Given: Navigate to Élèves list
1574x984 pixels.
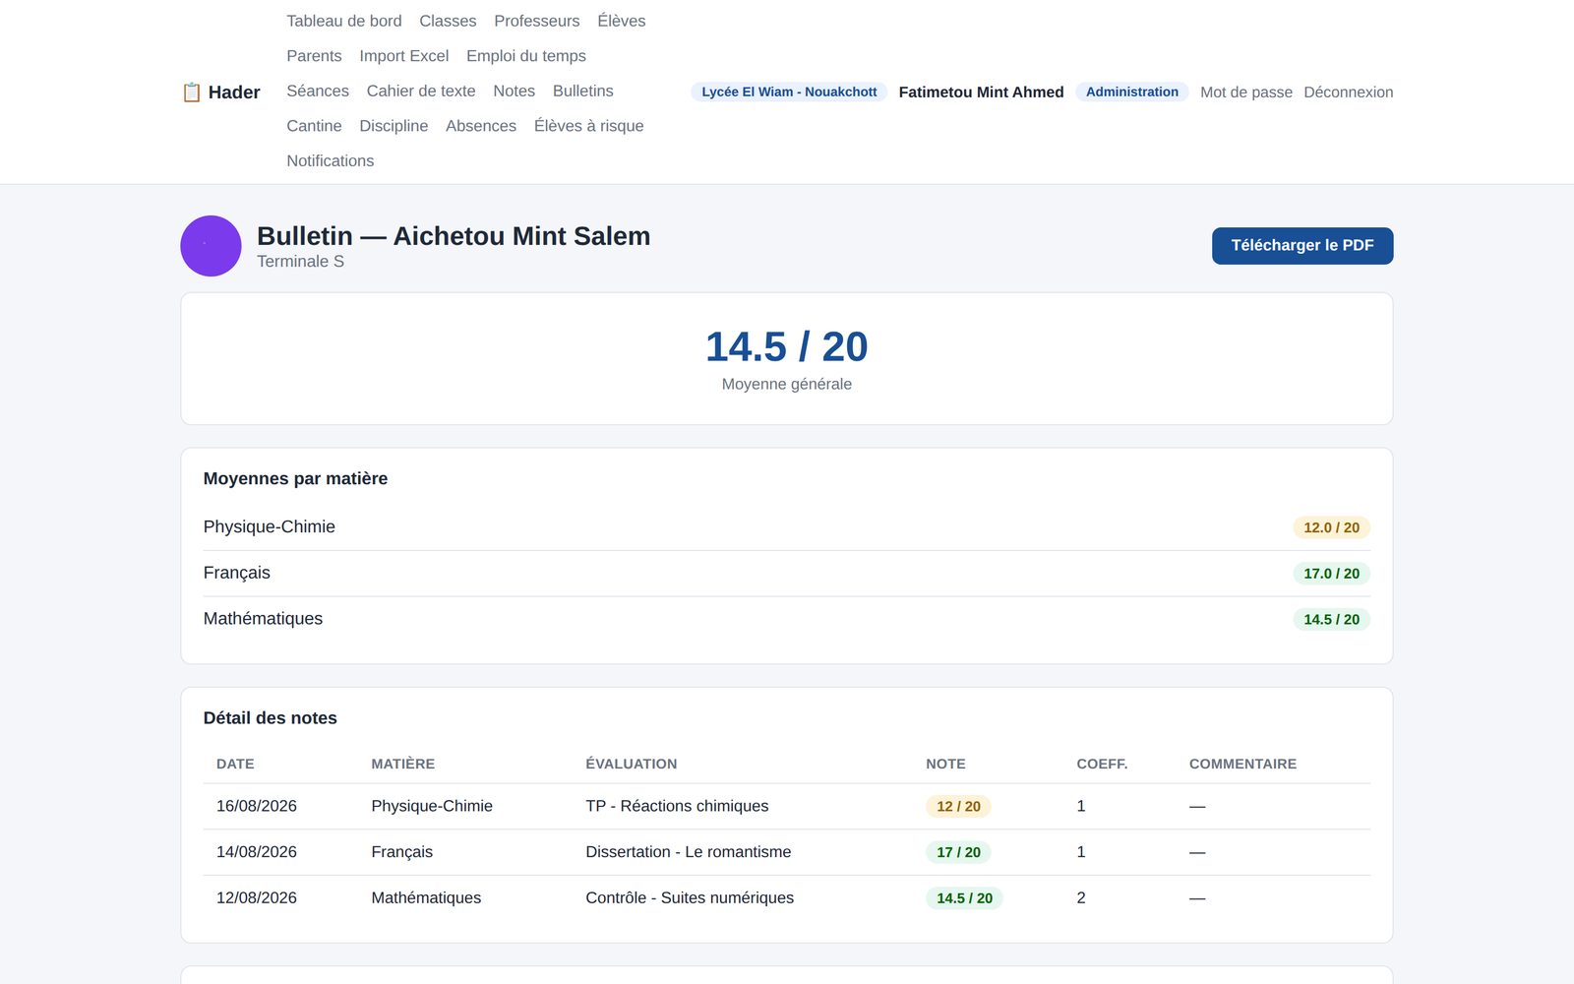Looking at the screenshot, I should [x=622, y=21].
